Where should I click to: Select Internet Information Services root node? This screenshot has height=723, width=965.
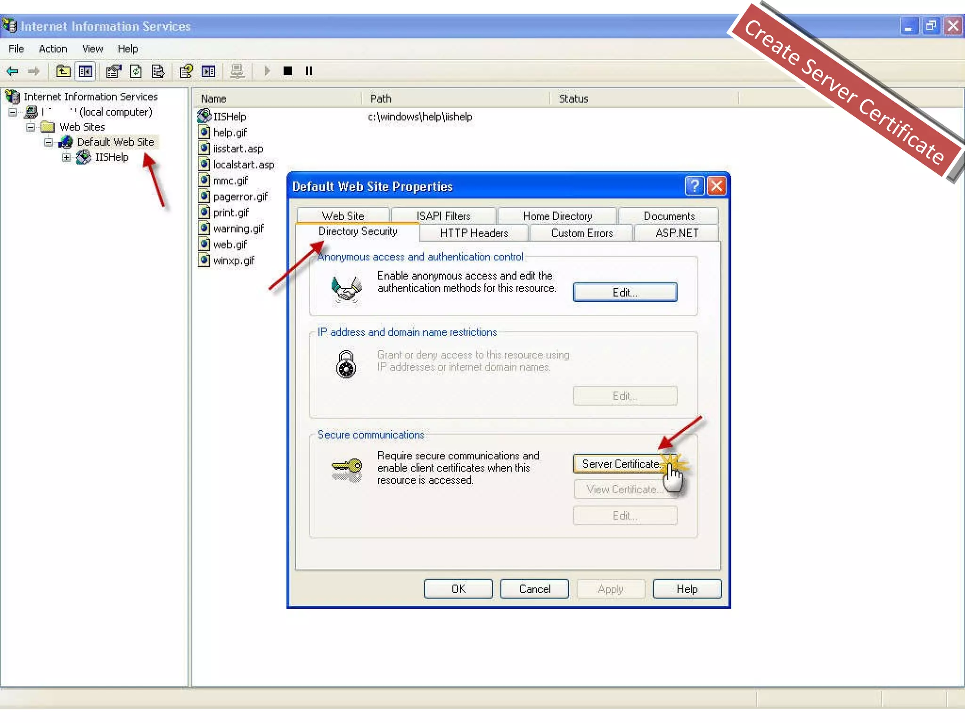coord(90,96)
